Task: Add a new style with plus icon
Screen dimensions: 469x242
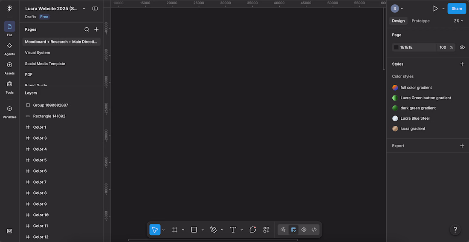Action: coord(462,64)
